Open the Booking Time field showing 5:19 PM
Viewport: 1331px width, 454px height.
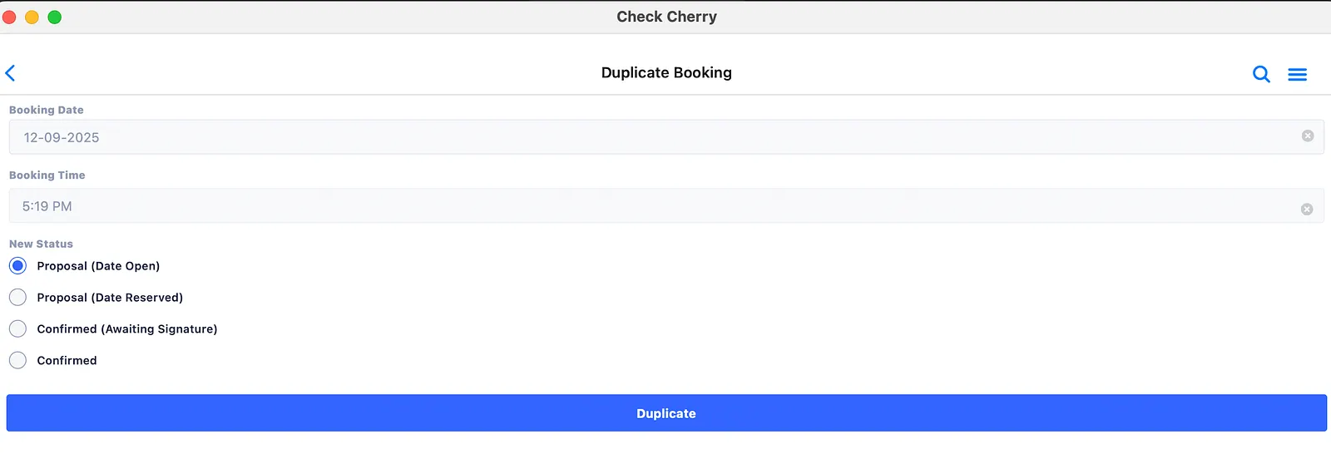tap(666, 205)
